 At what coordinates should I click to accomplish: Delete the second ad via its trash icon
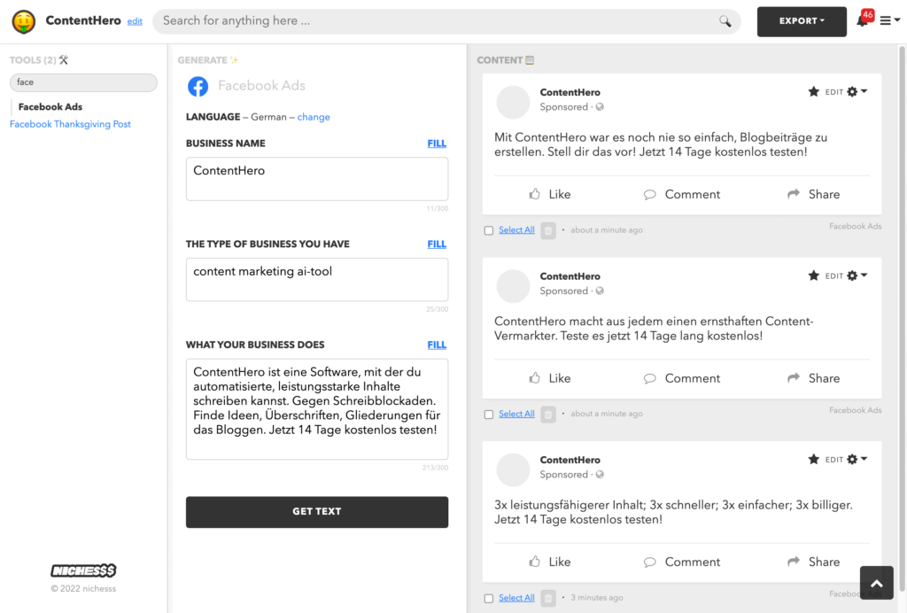(x=548, y=414)
